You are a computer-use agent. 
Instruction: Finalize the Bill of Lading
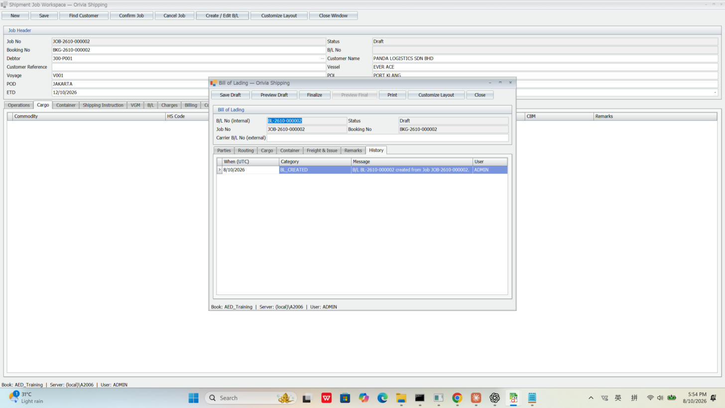tap(314, 95)
